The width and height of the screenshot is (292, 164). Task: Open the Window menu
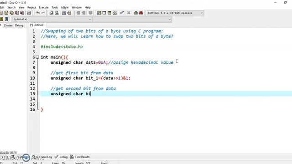pos(77,7)
